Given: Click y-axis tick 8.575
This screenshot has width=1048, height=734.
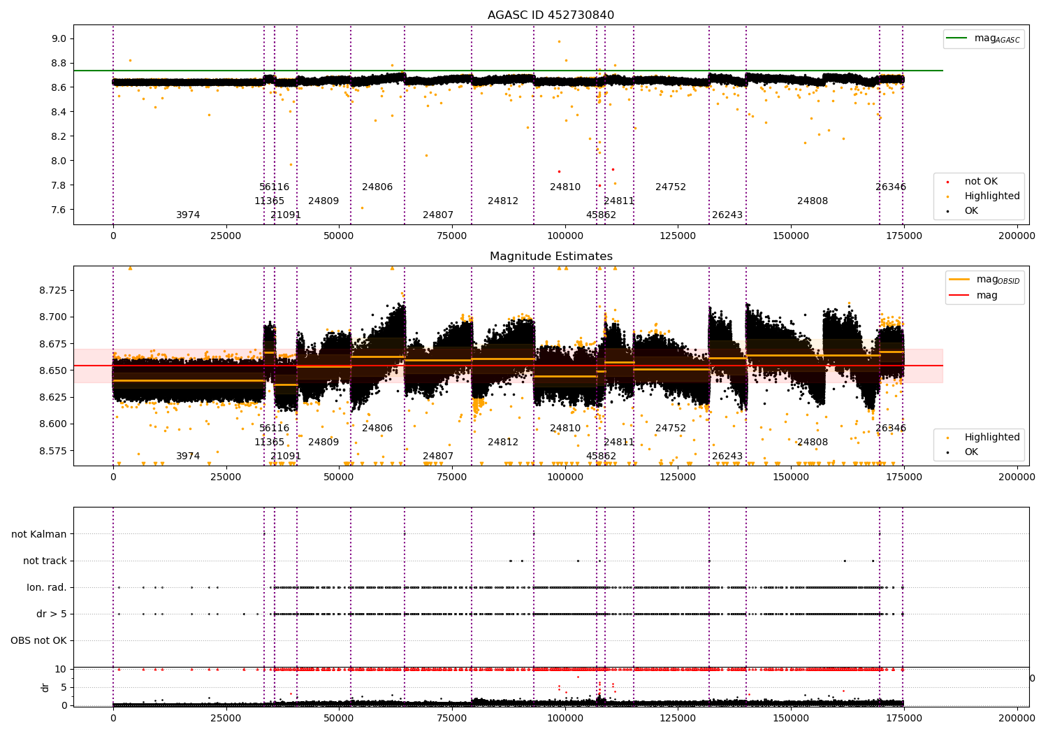Looking at the screenshot, I should [x=53, y=451].
